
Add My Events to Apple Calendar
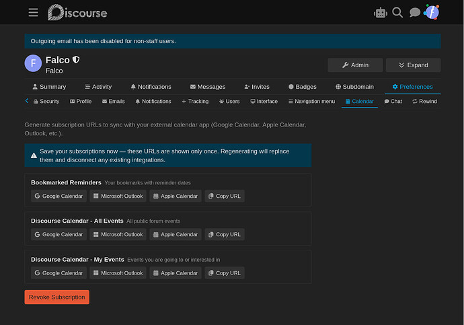pos(176,273)
